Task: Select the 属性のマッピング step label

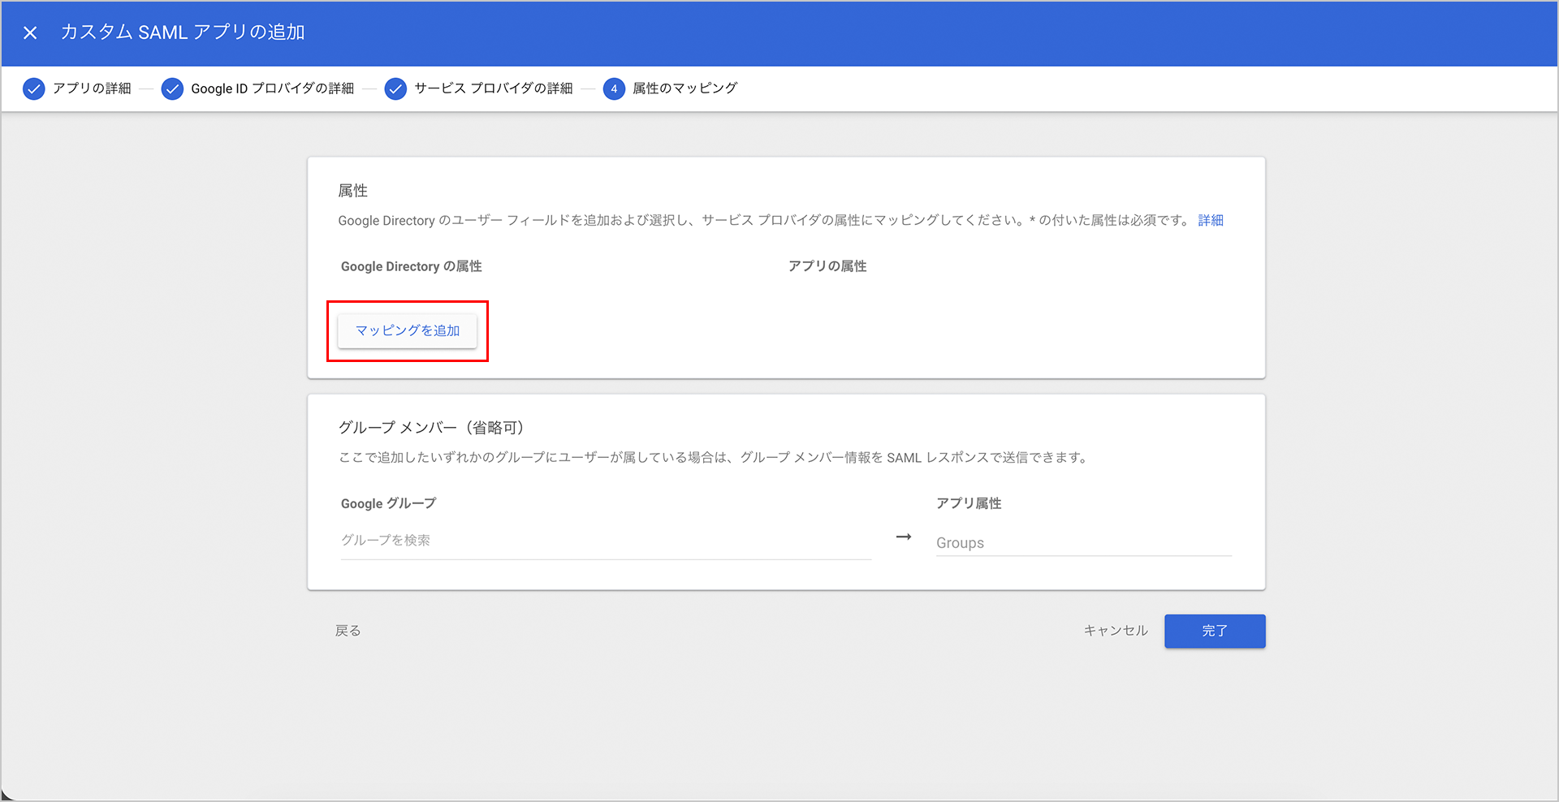Action: [684, 88]
